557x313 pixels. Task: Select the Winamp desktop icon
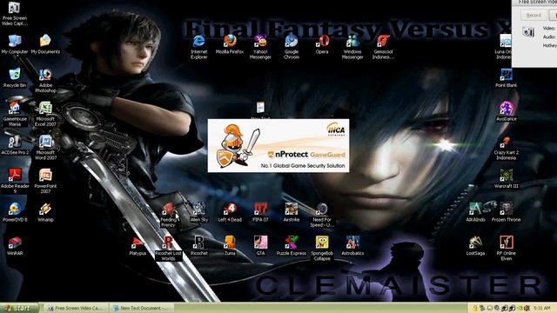tap(45, 212)
